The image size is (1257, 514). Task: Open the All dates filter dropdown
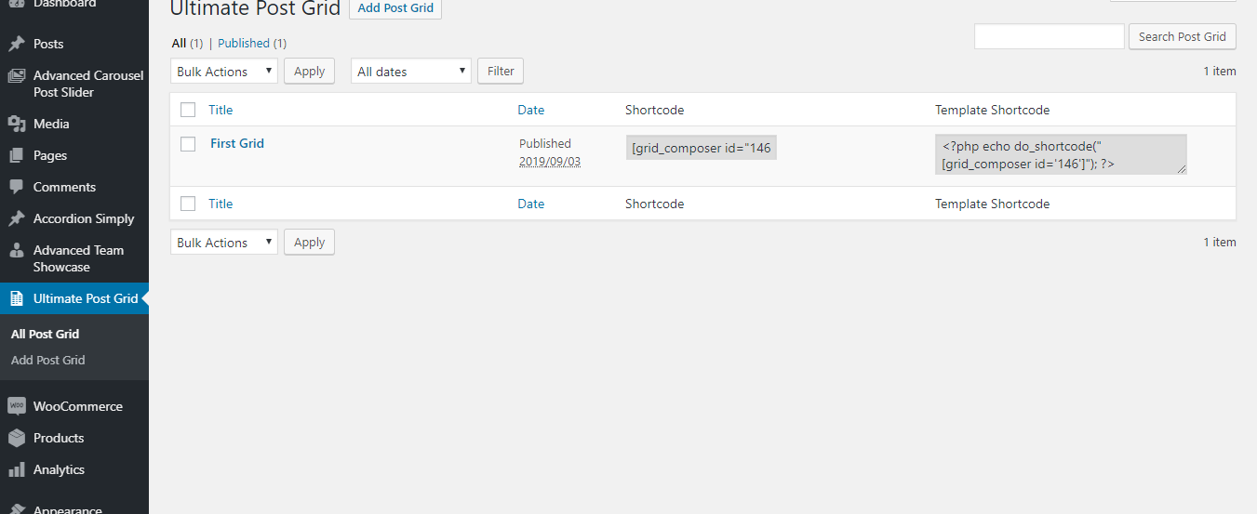[x=411, y=71]
